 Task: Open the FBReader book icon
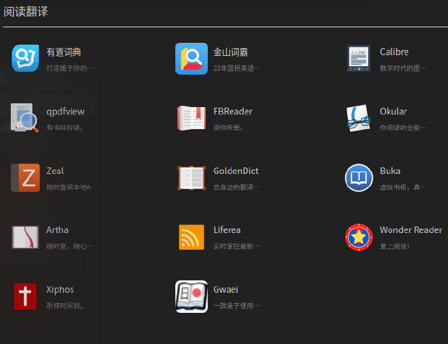(x=192, y=117)
